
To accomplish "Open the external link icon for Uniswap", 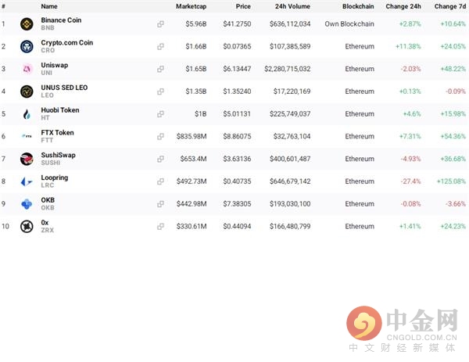I will (x=160, y=69).
